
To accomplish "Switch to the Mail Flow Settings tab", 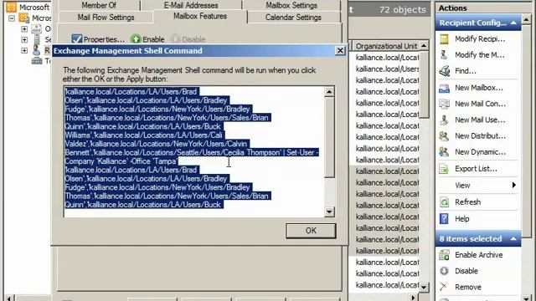I will [106, 17].
